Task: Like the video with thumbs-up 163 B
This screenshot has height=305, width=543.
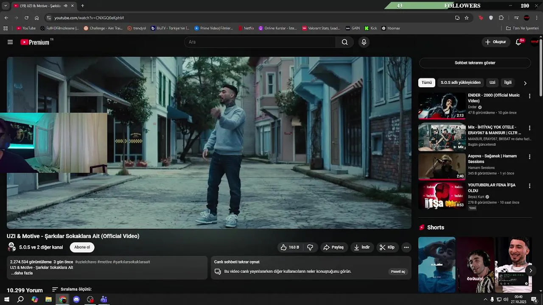Action: (290, 247)
